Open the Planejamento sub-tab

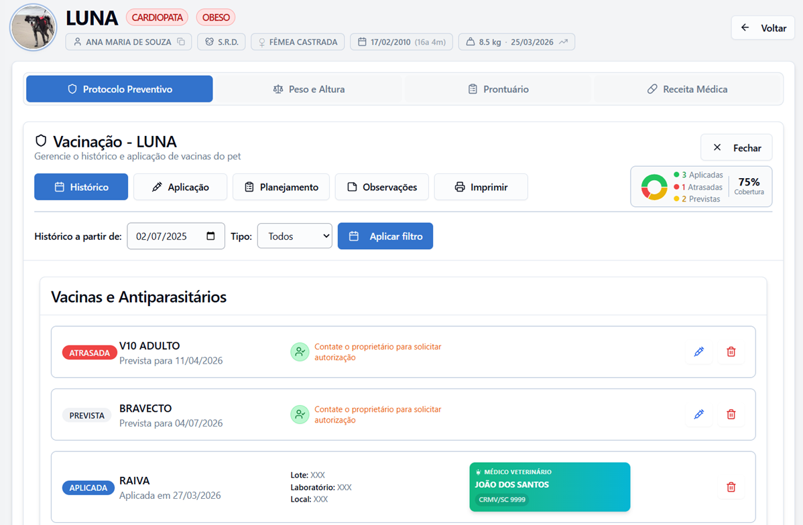[x=281, y=187]
